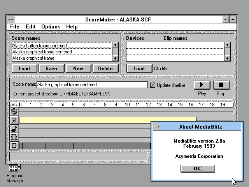The width and height of the screenshot is (249, 187).
Task: Open the Options menu
Action: [x=51, y=27]
